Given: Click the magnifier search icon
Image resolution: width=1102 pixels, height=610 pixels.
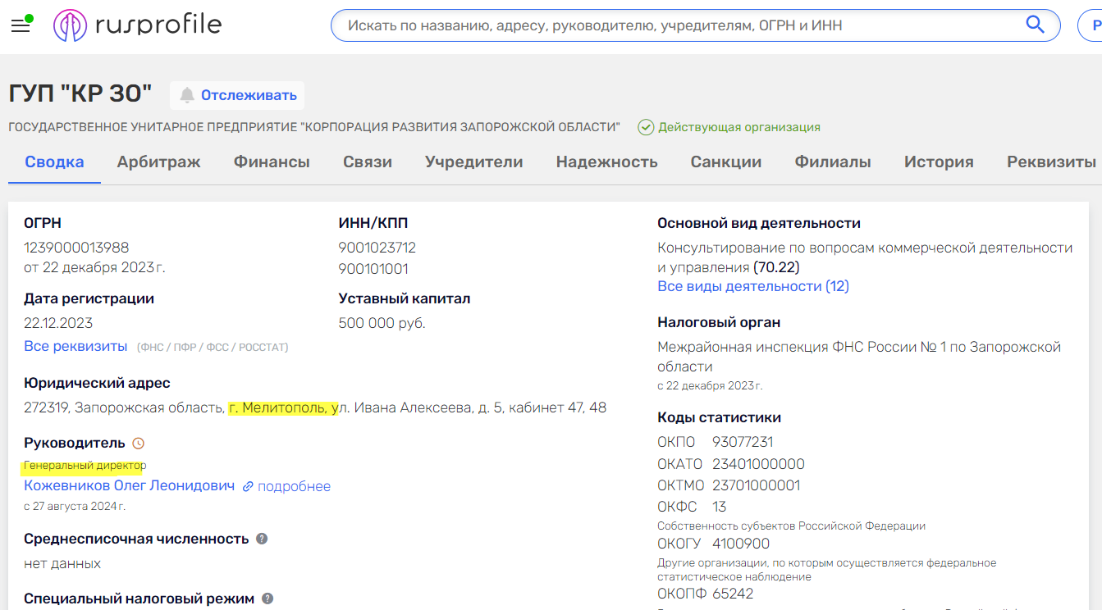Looking at the screenshot, I should click(x=1036, y=25).
